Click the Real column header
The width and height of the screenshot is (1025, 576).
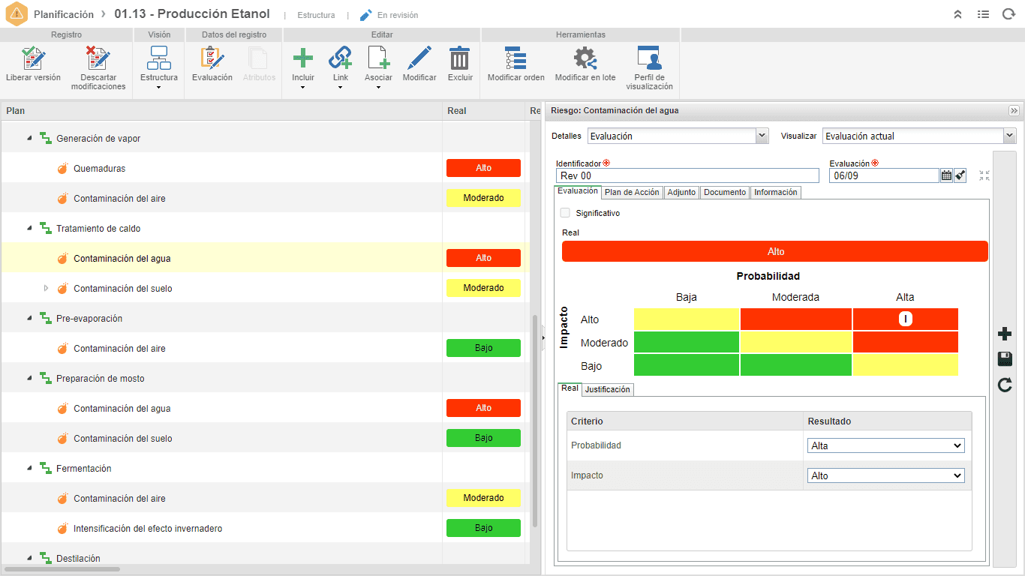[484, 110]
